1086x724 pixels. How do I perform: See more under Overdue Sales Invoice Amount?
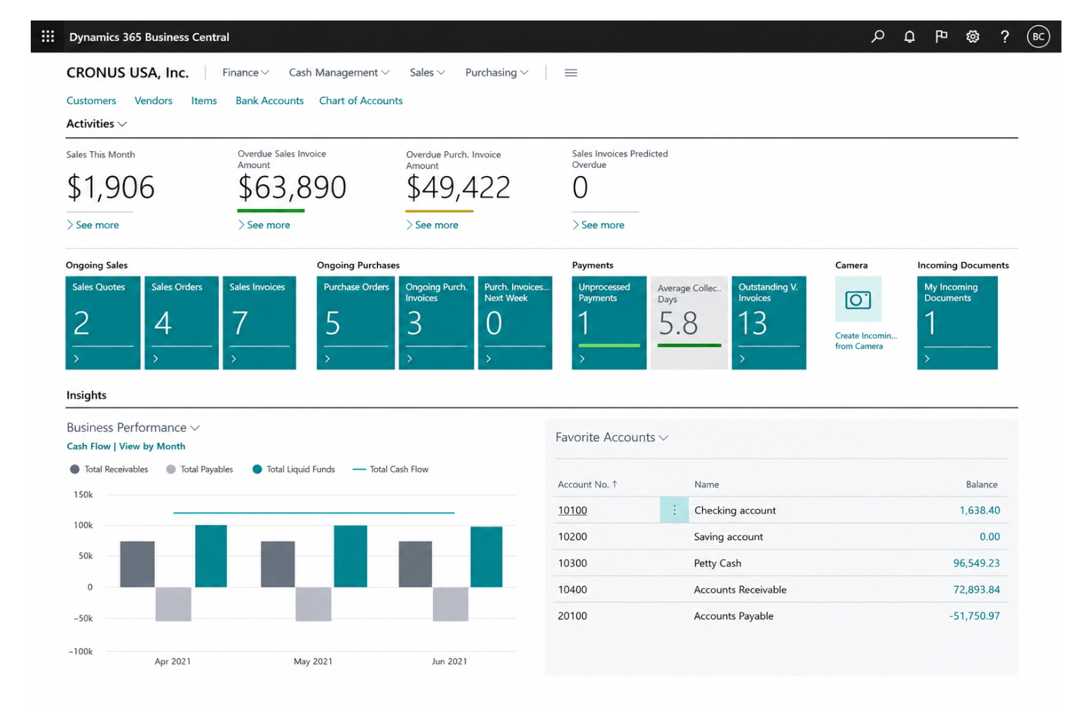pos(264,225)
